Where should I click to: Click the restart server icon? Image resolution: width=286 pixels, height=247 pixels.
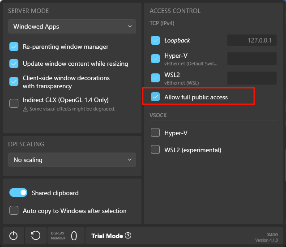(x=36, y=236)
